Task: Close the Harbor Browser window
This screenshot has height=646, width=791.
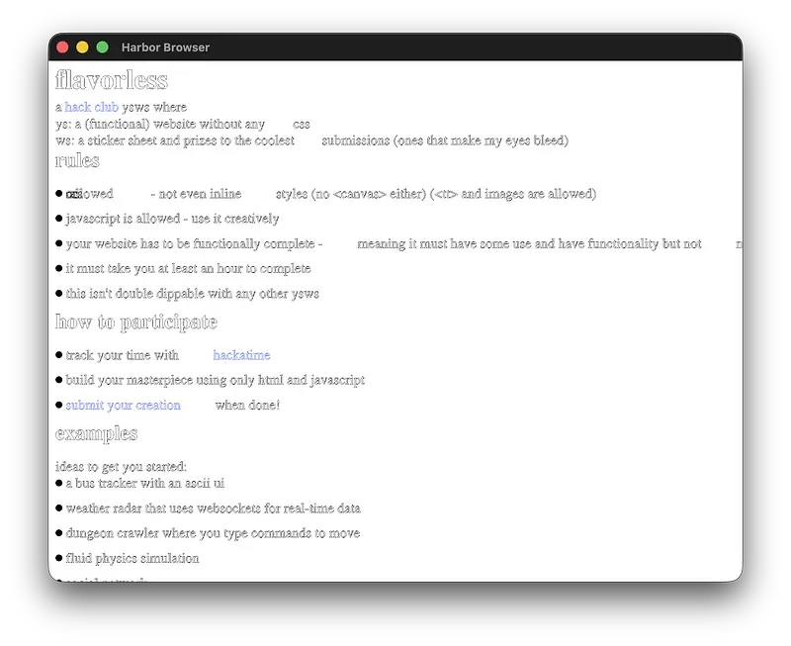Action: tap(62, 47)
